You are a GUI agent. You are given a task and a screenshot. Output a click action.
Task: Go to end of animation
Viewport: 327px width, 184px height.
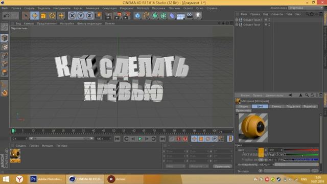point(162,139)
